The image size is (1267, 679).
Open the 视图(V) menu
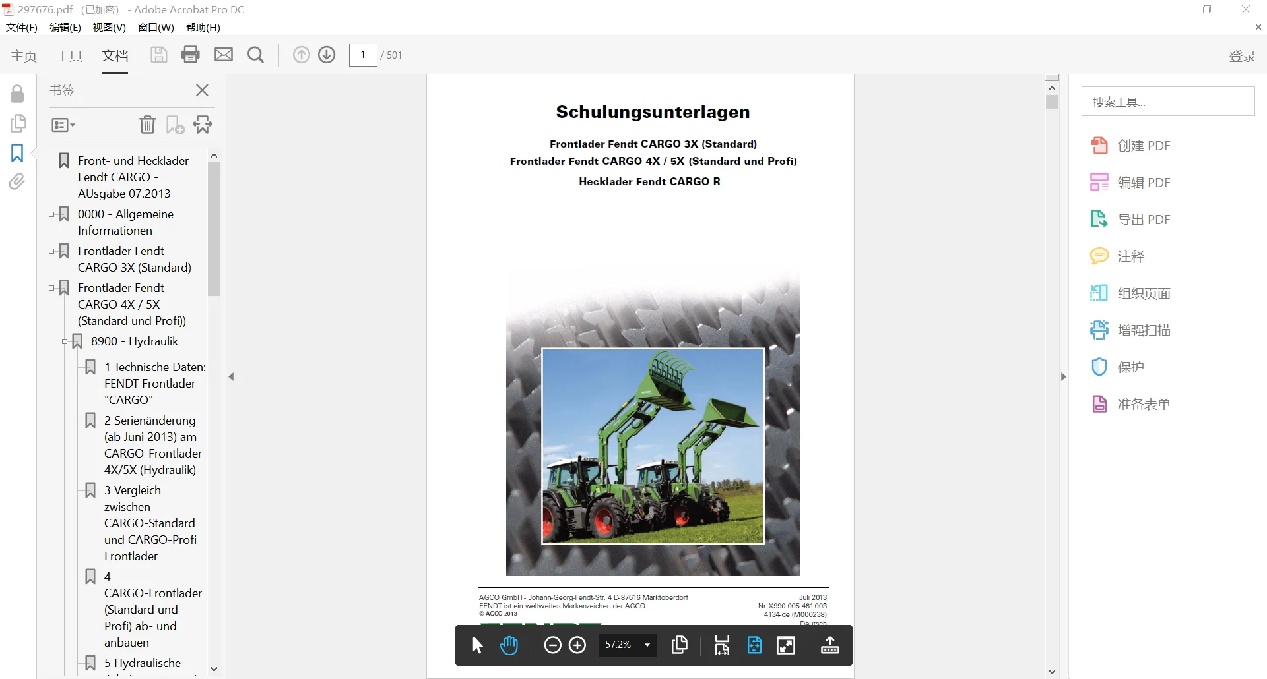coord(110,27)
